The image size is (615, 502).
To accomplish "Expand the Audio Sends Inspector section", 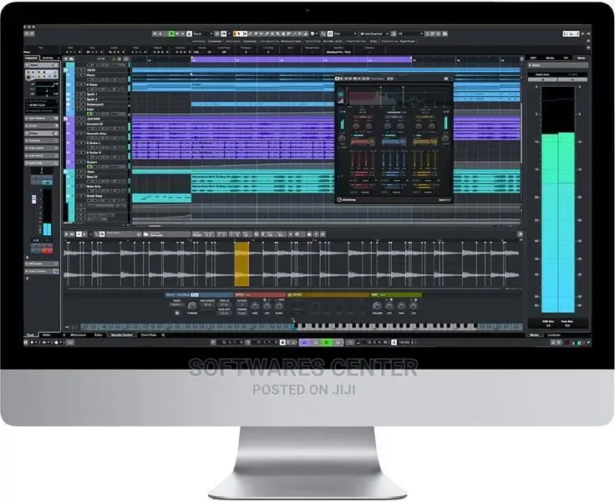I will tap(42, 156).
